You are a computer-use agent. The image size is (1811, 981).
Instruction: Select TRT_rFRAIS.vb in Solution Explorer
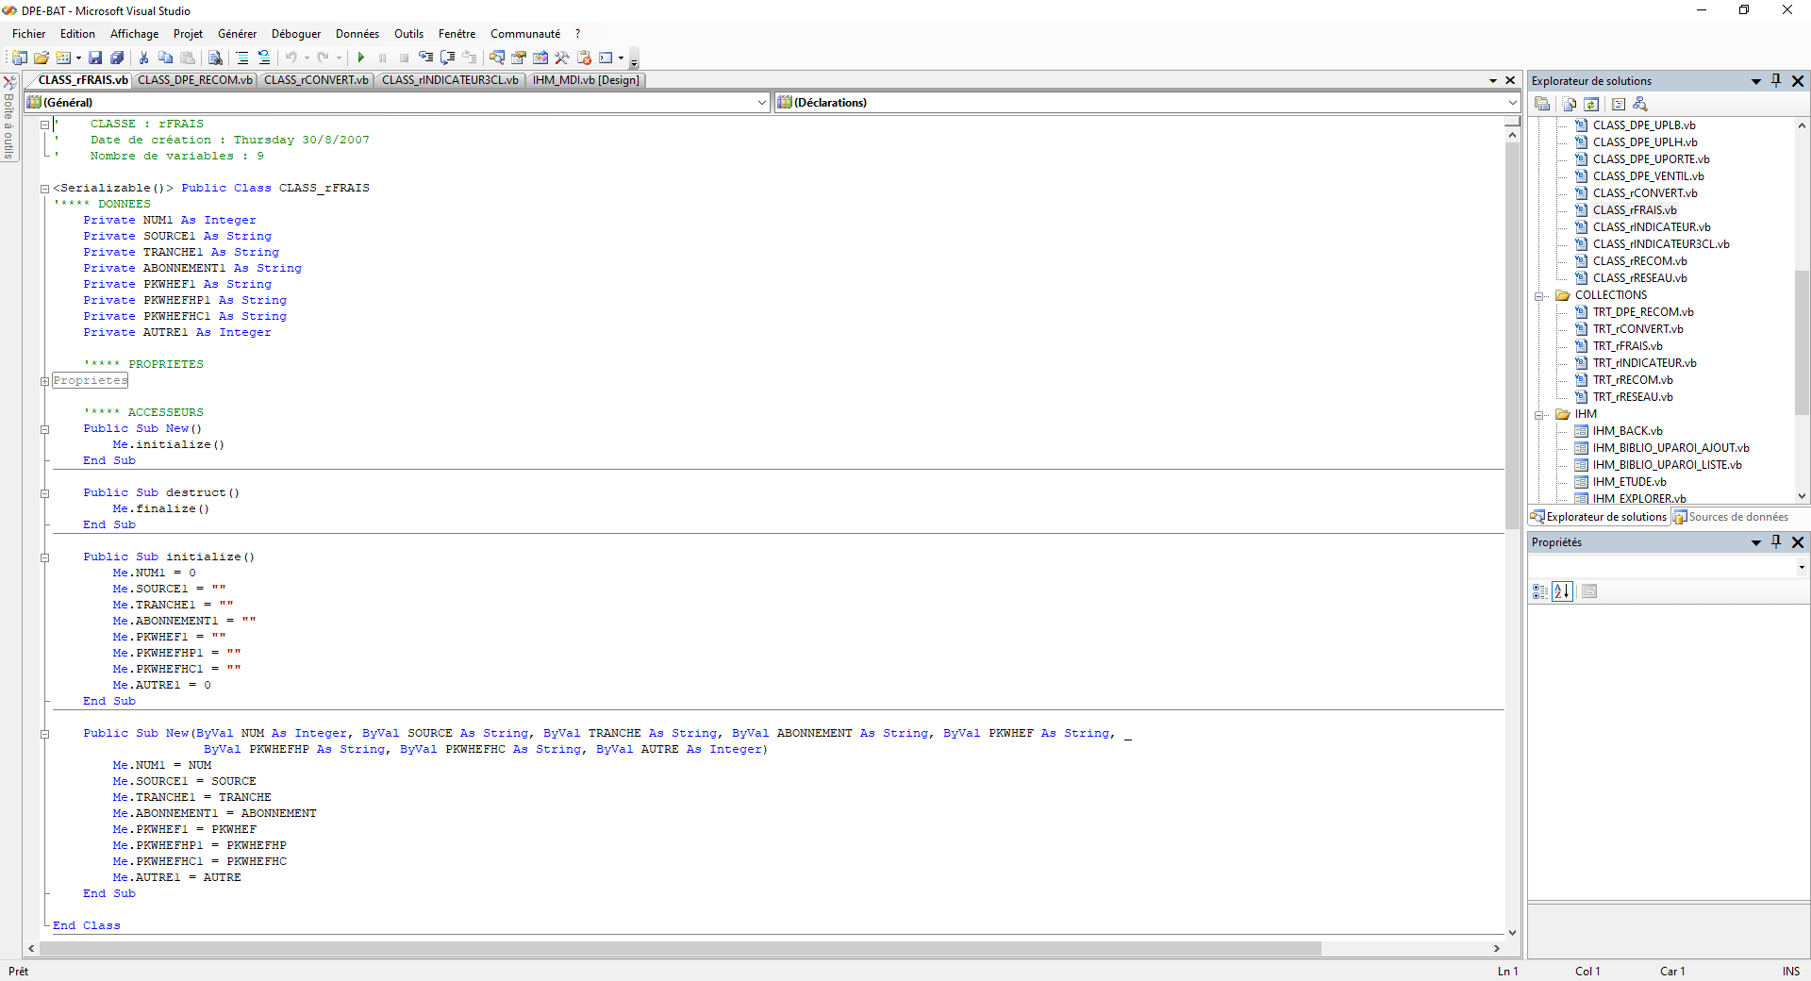(1627, 346)
